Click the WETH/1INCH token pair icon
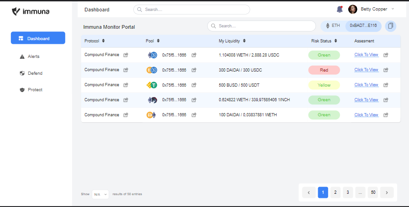 152,100
